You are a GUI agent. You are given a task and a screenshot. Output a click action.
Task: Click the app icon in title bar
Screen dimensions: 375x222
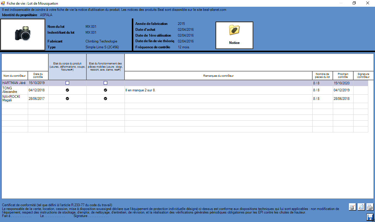(3, 3)
